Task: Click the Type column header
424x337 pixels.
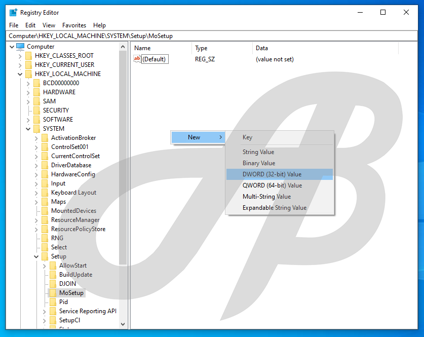Action: 222,48
